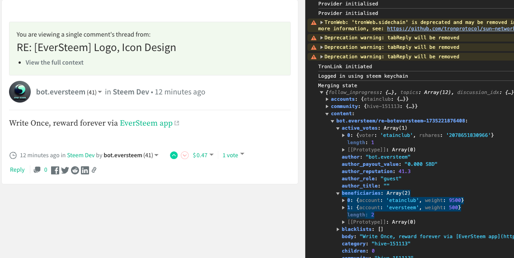Click View the full context link
The height and width of the screenshot is (258, 514).
(54, 62)
